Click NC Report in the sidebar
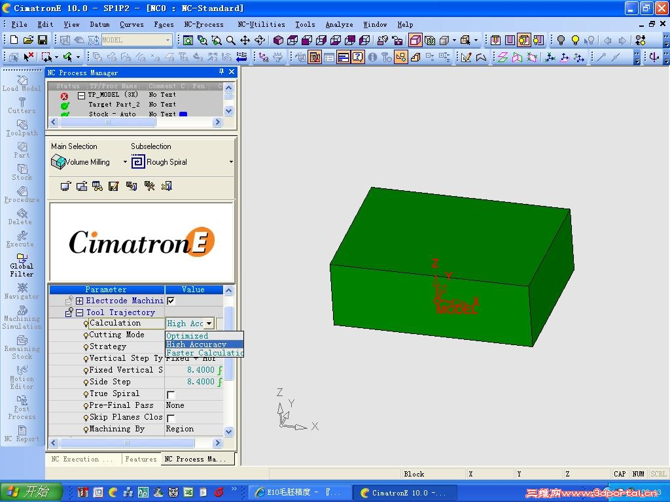670x502 pixels. pos(22,434)
